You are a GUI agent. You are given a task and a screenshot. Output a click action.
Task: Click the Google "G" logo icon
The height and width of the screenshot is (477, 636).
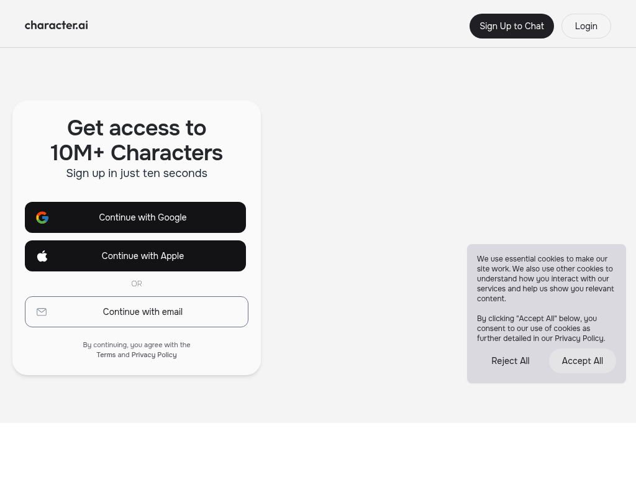42,218
